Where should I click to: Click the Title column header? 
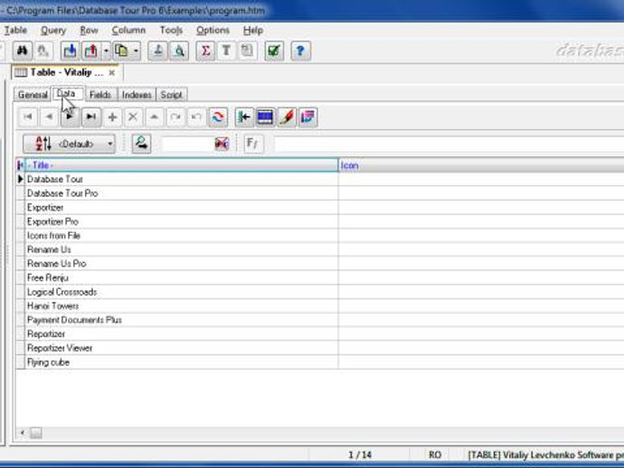[x=181, y=165]
